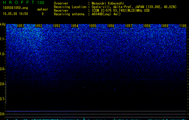Click the ICOM IC-575 receiver text
This screenshot has width=189, height=120.
120,10
